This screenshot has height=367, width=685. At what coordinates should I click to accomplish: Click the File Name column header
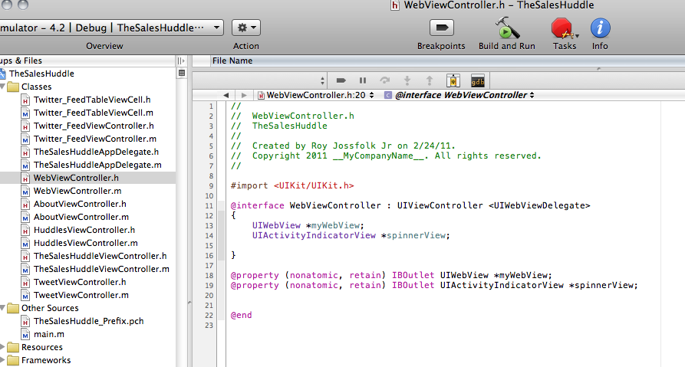(x=232, y=61)
